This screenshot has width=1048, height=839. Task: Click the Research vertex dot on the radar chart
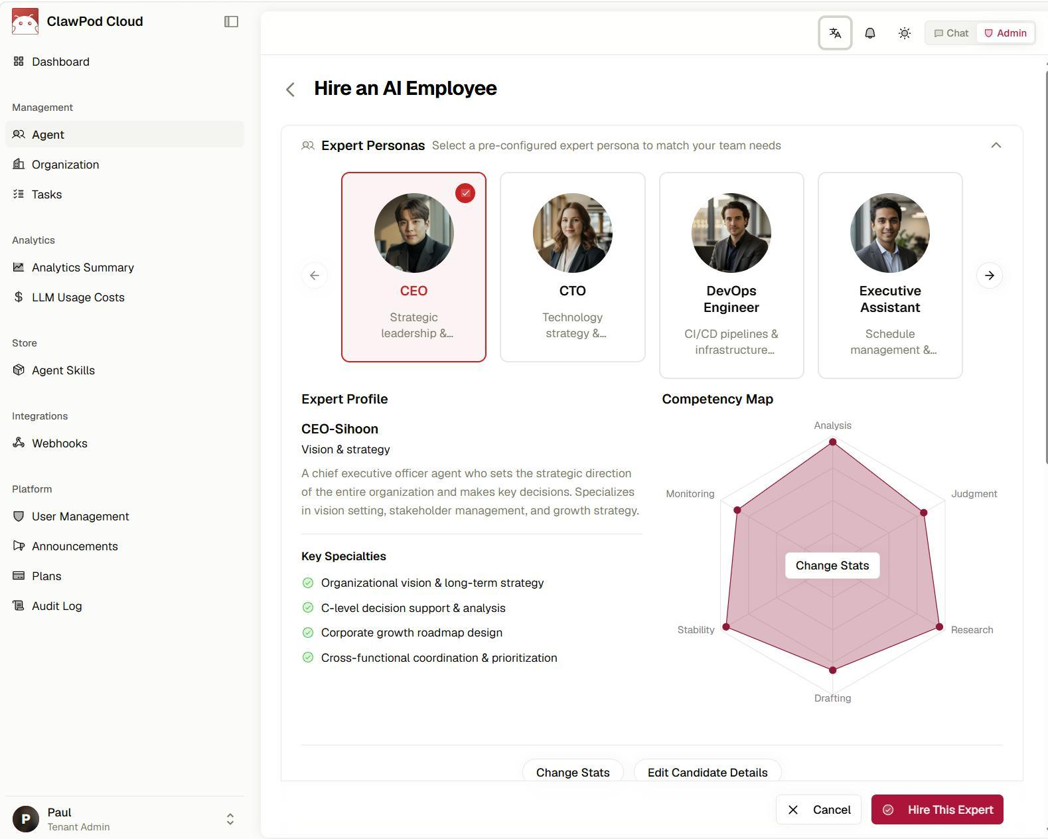click(x=939, y=627)
